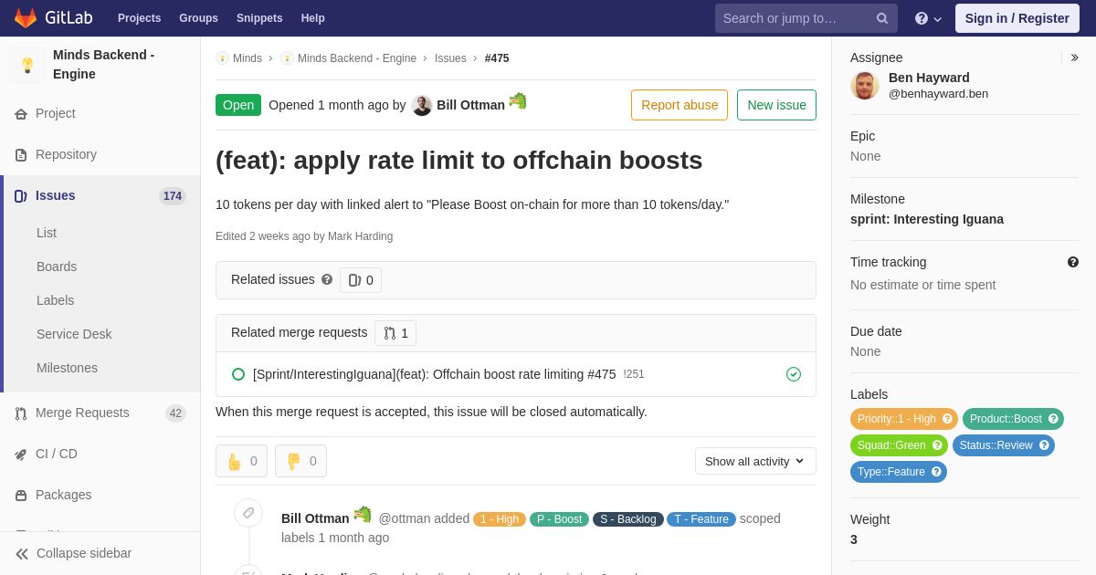Screen dimensions: 1096x575
Task: Click the GitLab fox logo
Action: [x=26, y=18]
